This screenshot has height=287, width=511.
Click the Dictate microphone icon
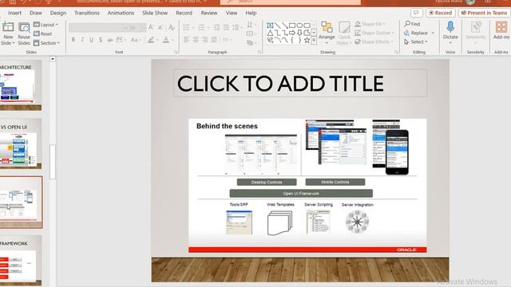(450, 26)
